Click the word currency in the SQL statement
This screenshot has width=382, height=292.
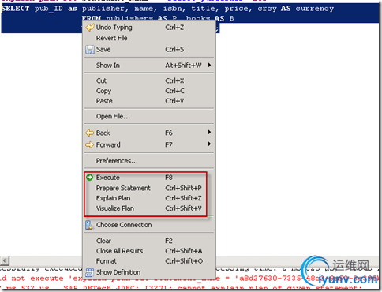tap(315, 9)
